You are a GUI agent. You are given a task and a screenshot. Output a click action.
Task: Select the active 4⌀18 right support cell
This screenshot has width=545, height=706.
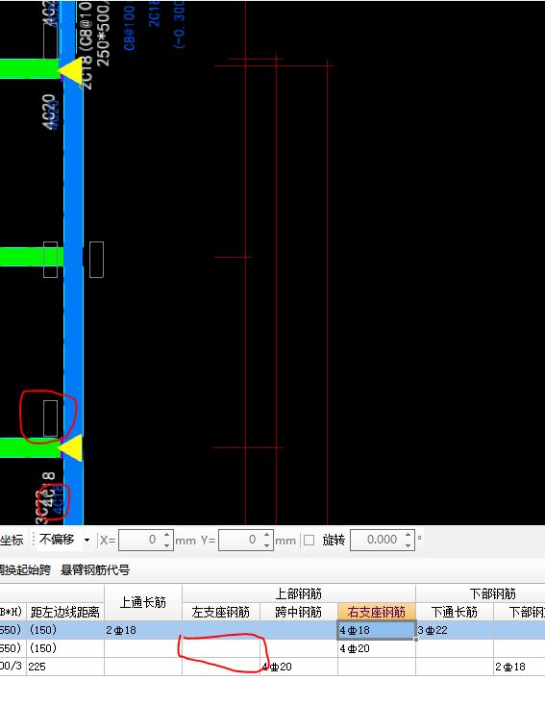376,630
